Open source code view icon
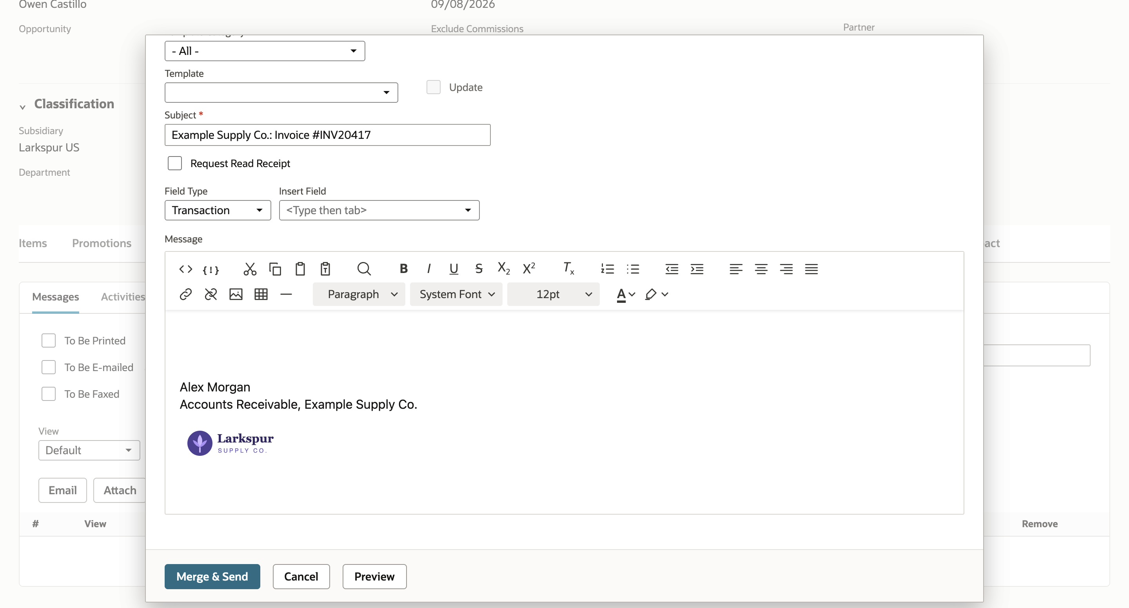The image size is (1129, 608). (185, 269)
